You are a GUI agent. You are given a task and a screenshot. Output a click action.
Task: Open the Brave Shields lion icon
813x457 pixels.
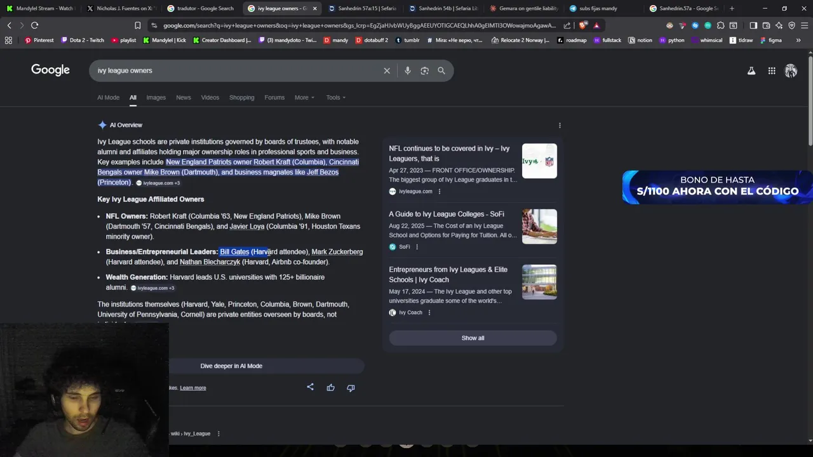point(582,25)
